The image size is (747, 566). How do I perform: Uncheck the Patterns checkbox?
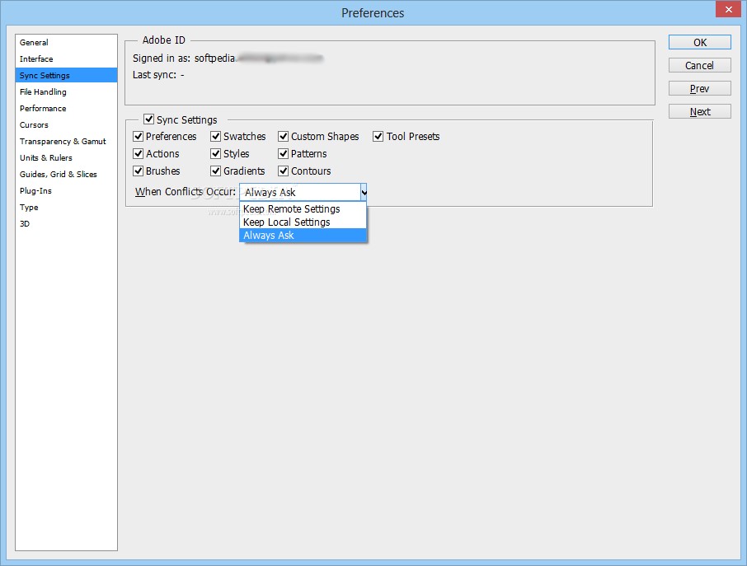(x=283, y=153)
